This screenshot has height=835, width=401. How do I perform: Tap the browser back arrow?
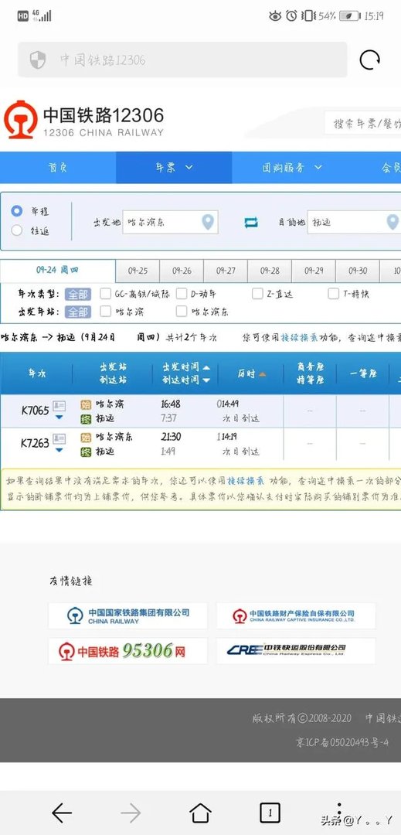62,813
